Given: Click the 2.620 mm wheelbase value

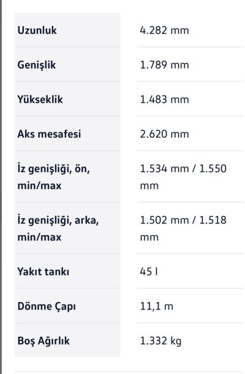Looking at the screenshot, I should [x=164, y=134].
